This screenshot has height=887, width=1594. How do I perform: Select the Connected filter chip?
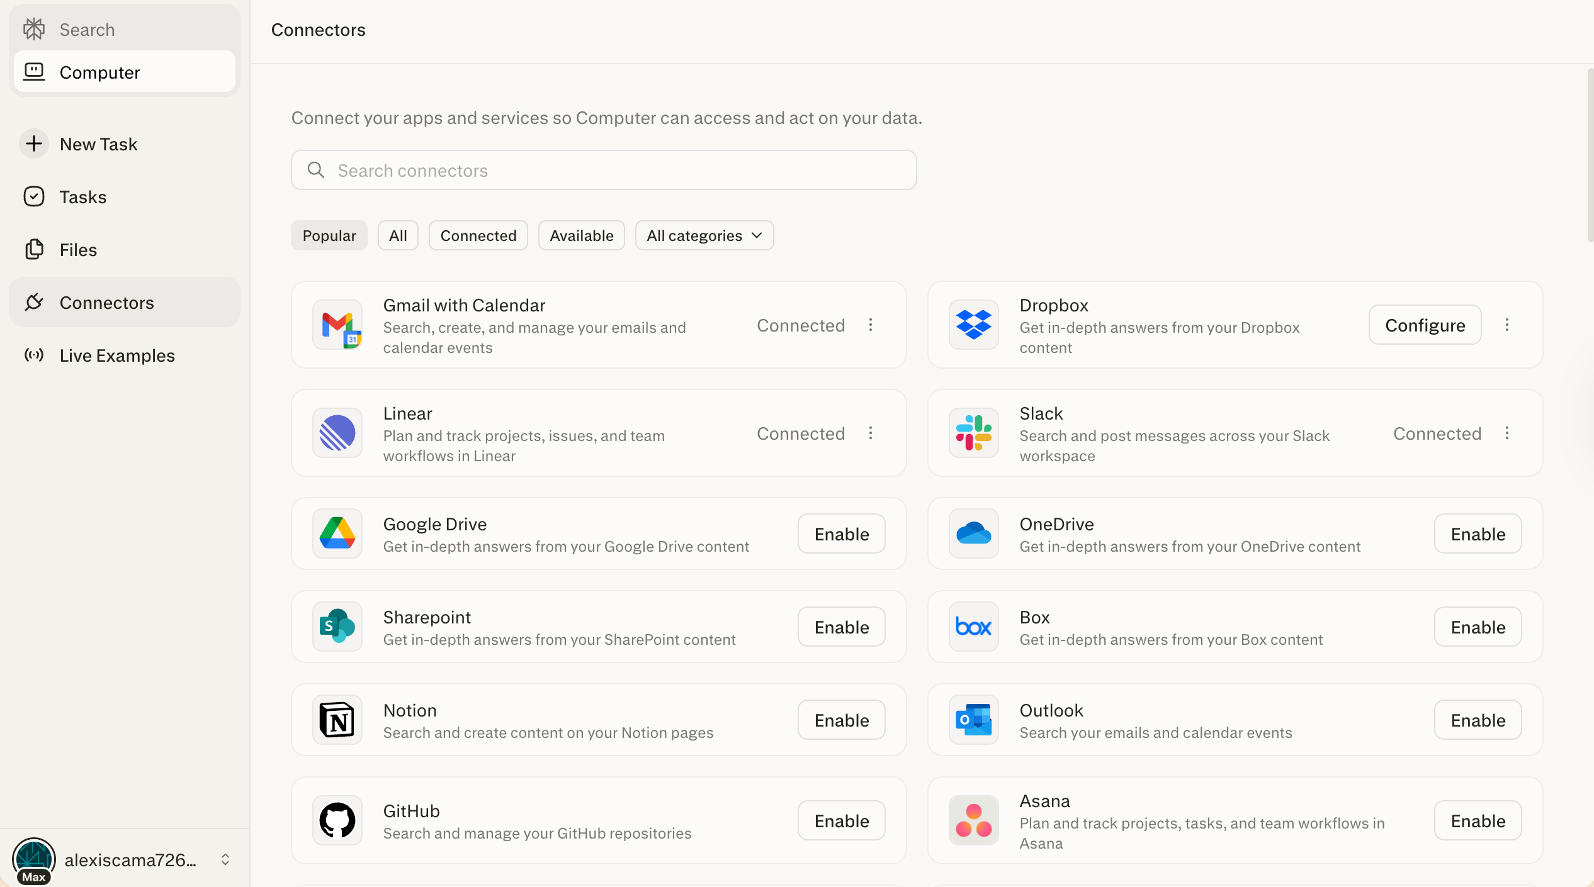(x=478, y=235)
